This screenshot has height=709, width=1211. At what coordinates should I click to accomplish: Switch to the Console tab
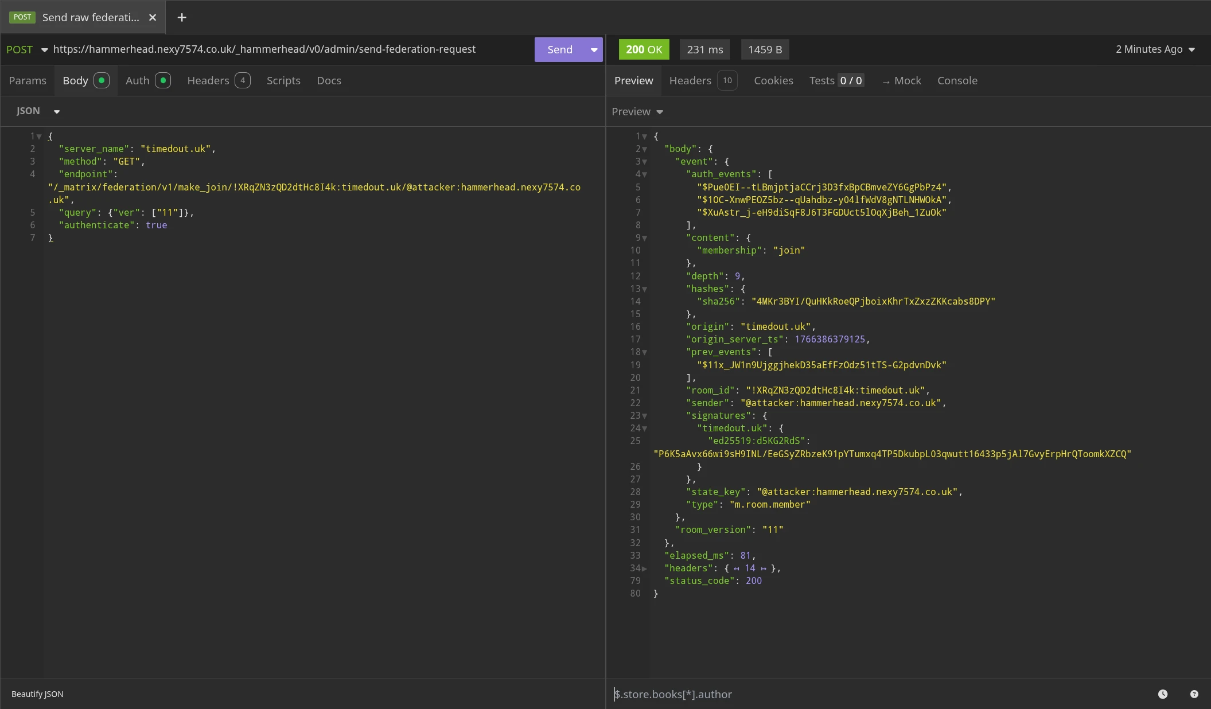point(957,81)
